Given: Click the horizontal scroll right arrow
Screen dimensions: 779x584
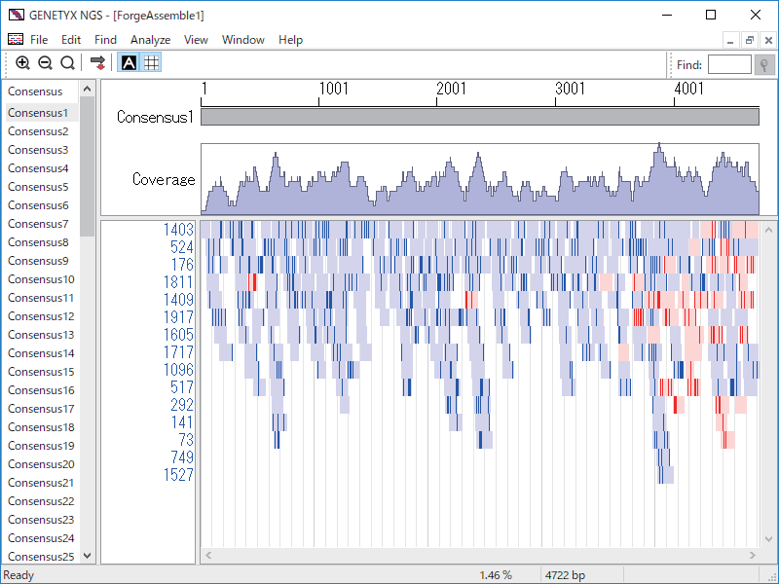Looking at the screenshot, I should (752, 555).
